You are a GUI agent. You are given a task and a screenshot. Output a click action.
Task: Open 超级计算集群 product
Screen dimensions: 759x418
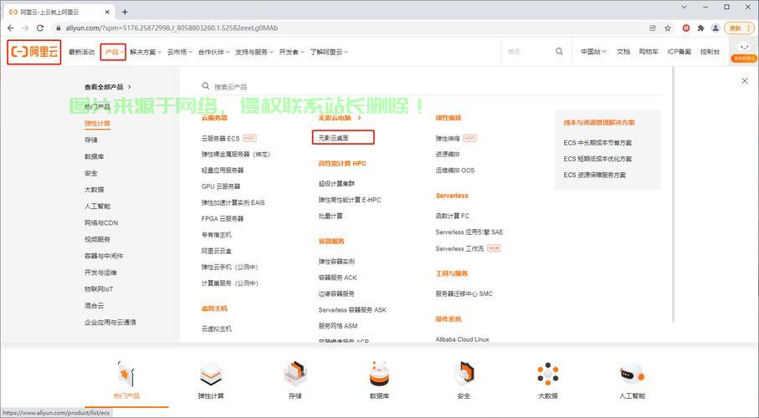pyautogui.click(x=336, y=184)
